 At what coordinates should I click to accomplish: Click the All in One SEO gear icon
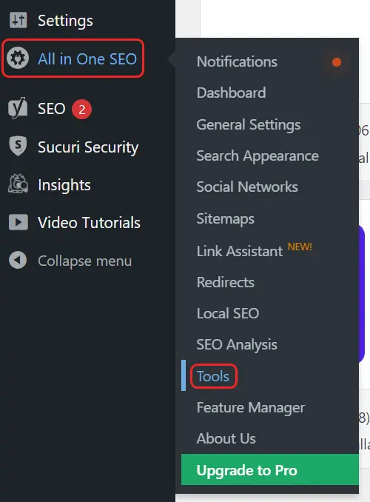coord(18,58)
